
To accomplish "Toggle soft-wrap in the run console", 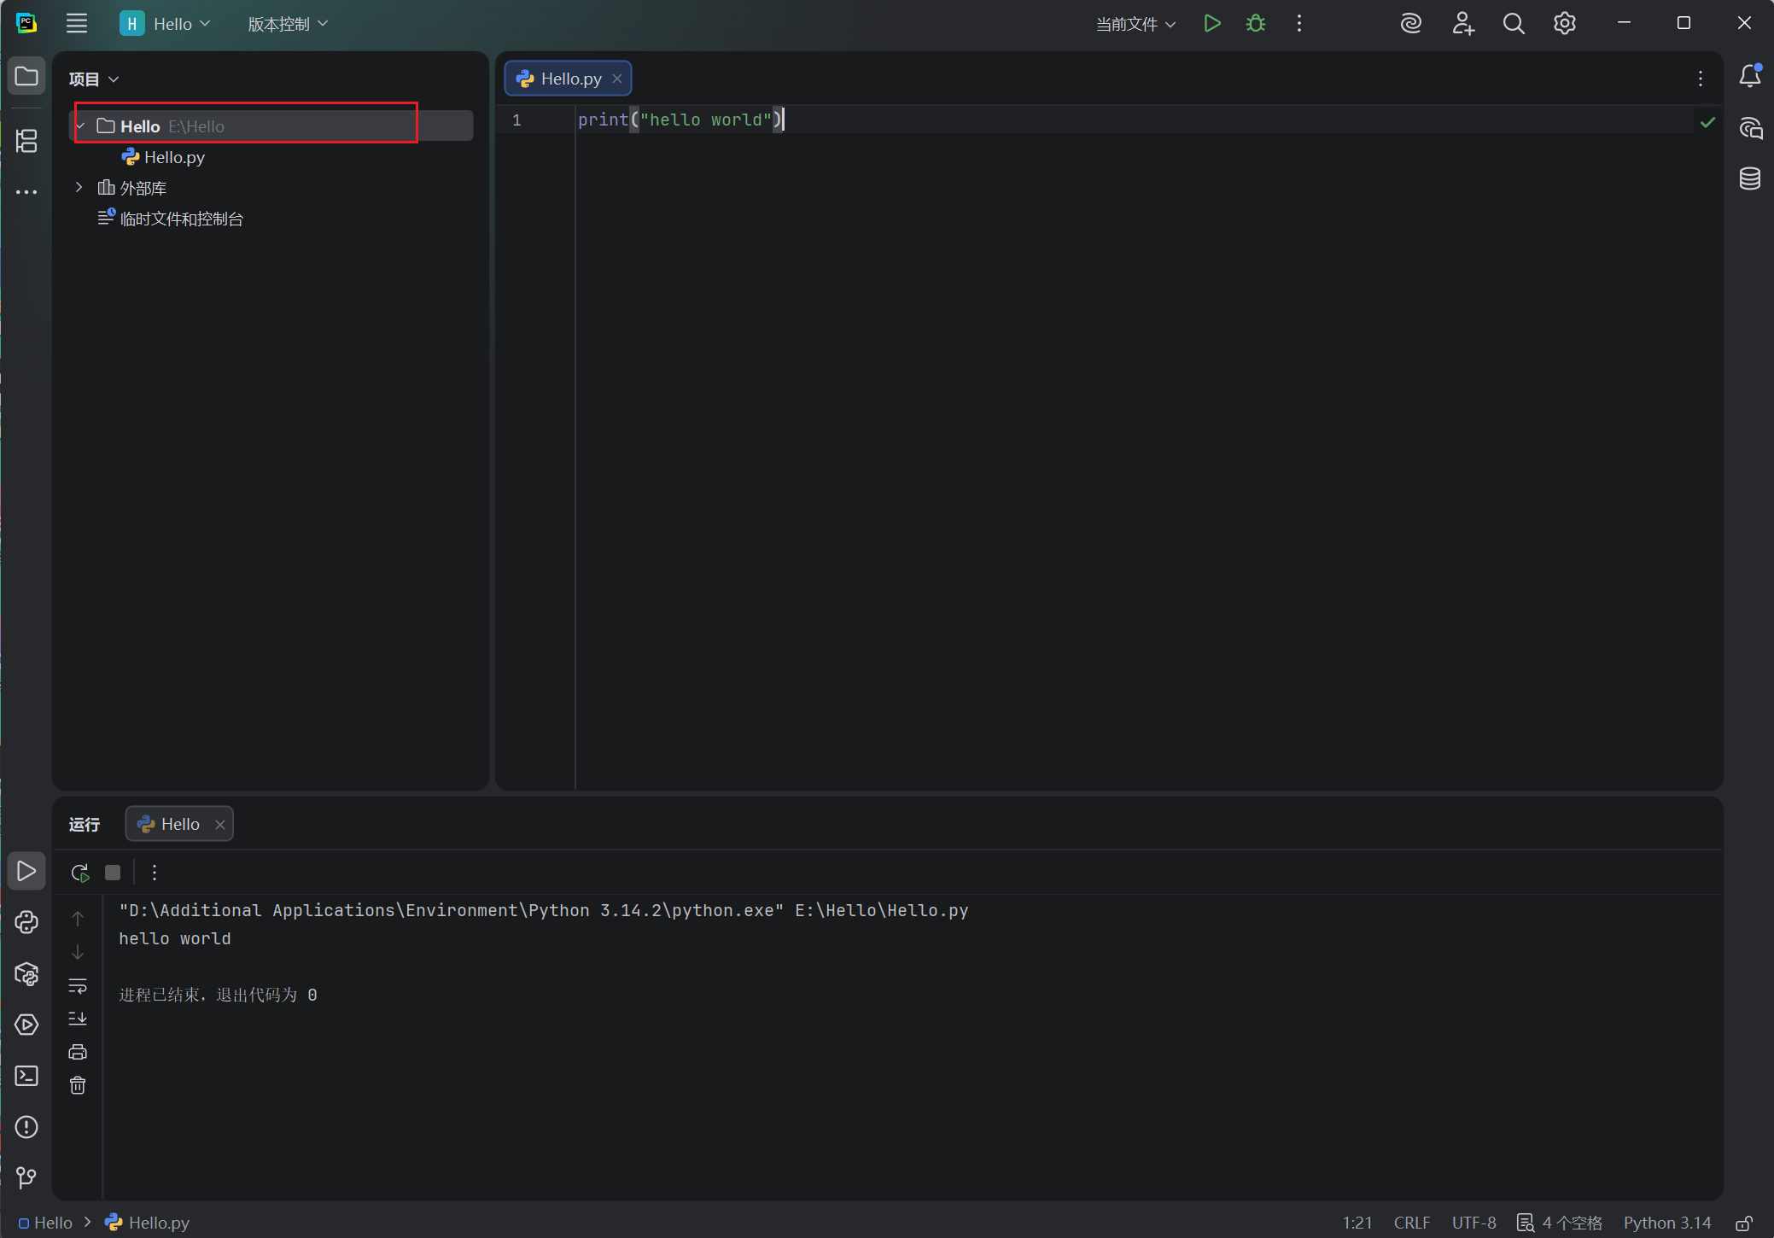I will pyautogui.click(x=78, y=986).
